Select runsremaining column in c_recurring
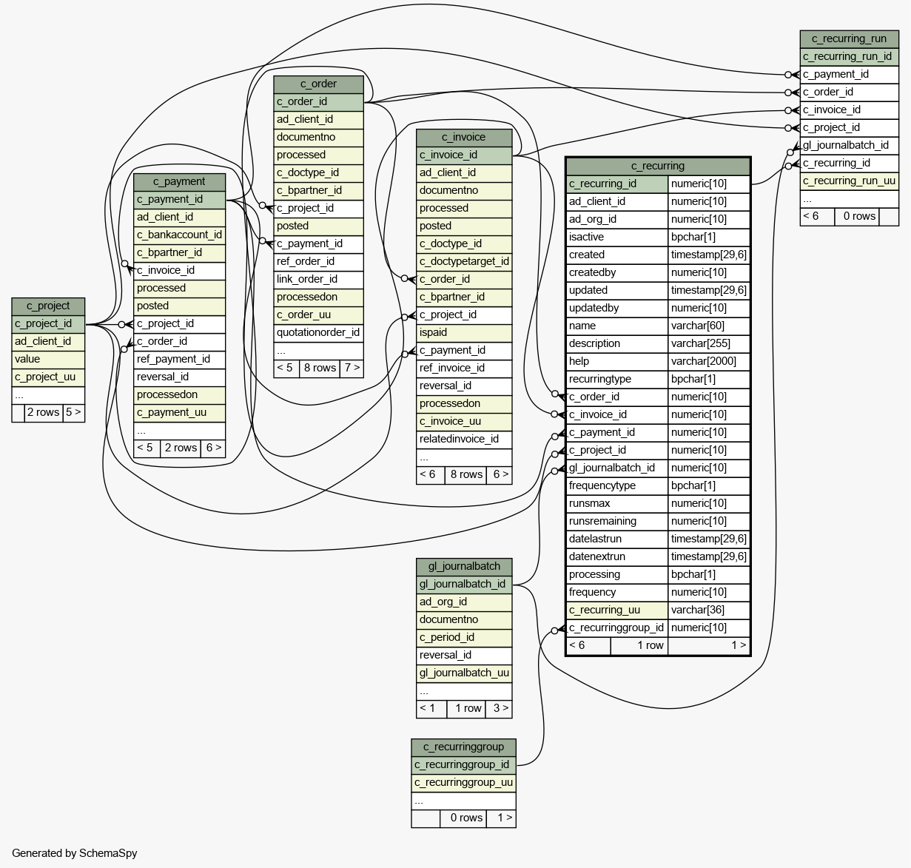Screen dimensions: 911x868 pyautogui.click(x=617, y=522)
